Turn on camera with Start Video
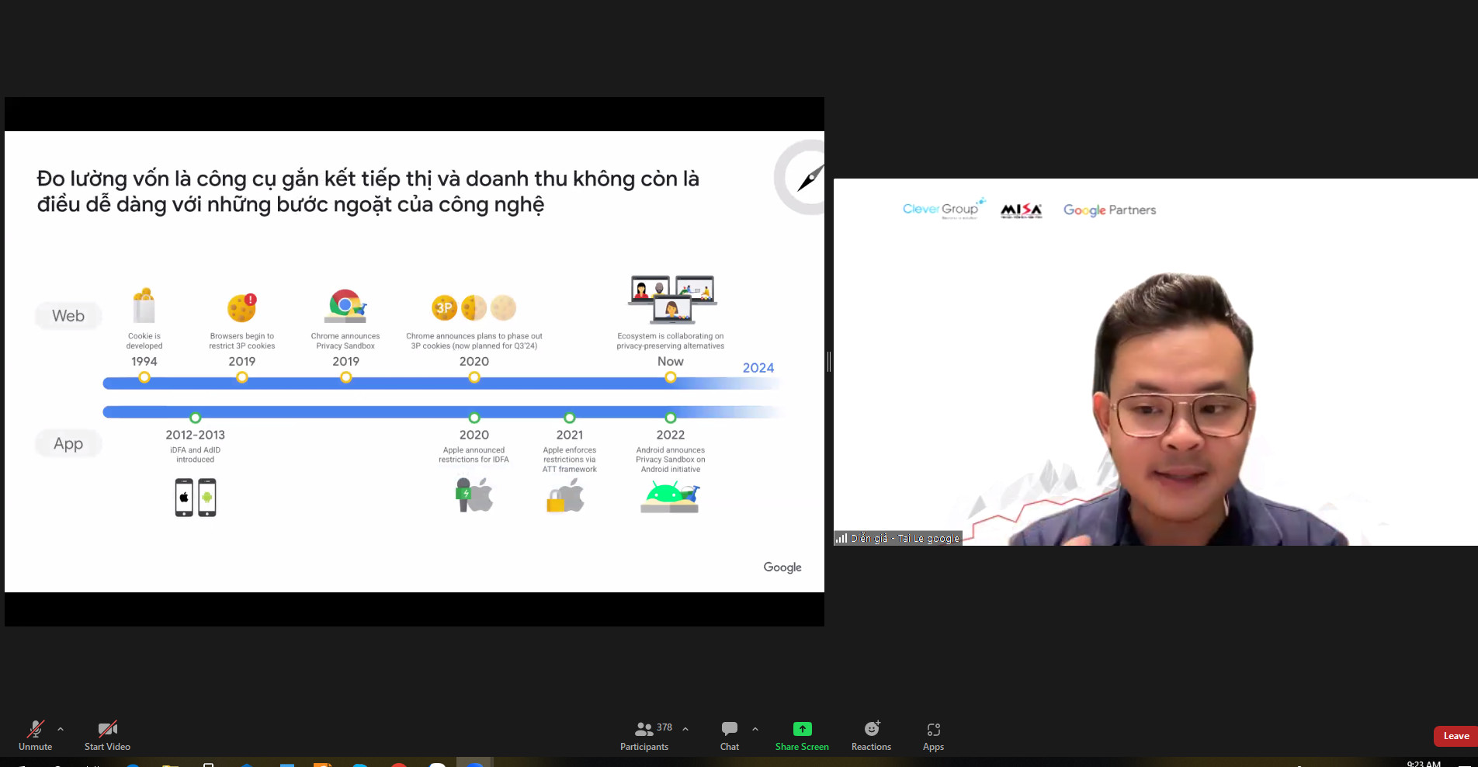 click(x=107, y=734)
